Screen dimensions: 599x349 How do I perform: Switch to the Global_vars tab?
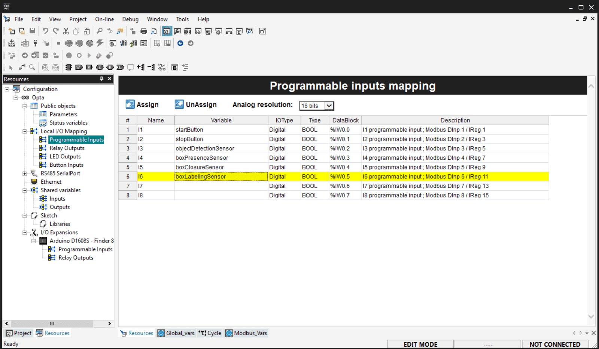176,333
